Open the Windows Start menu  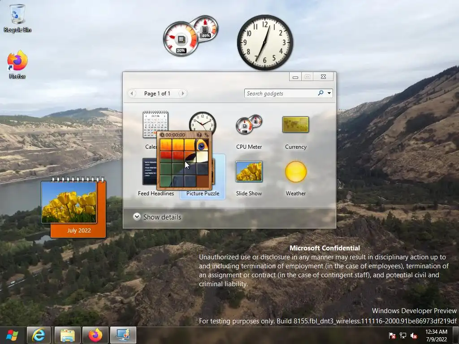(12, 335)
